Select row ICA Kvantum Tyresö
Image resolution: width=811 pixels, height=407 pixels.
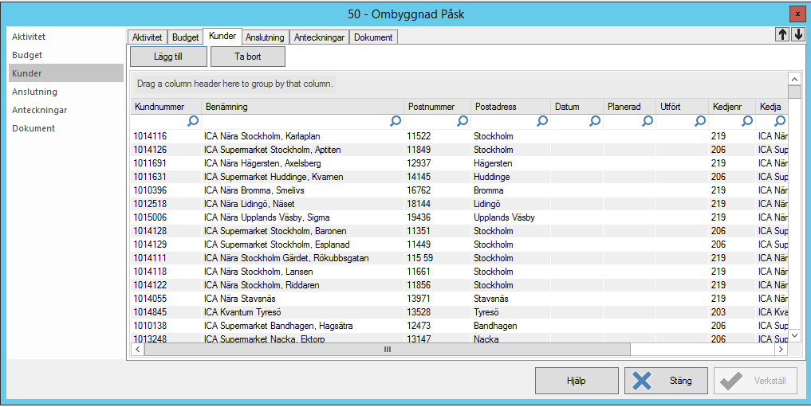[x=459, y=312]
